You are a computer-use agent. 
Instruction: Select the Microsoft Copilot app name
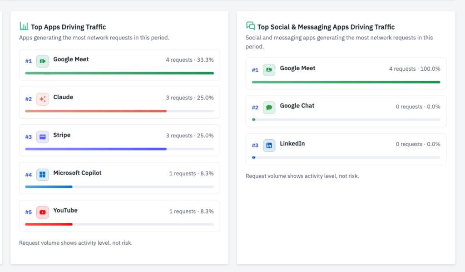click(77, 173)
